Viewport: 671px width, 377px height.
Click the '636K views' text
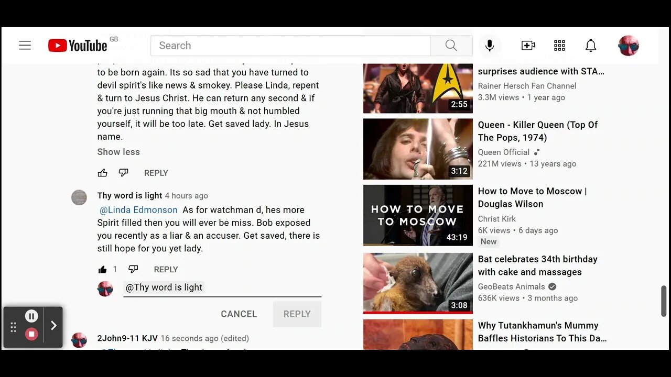point(499,298)
